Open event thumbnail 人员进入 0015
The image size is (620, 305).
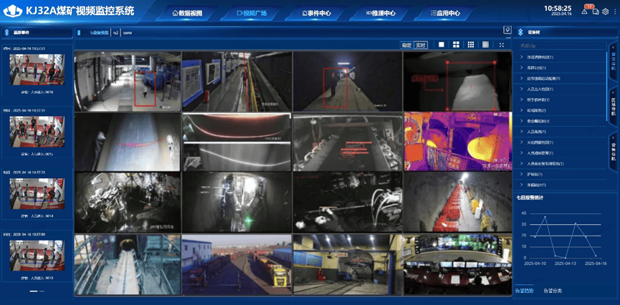click(x=37, y=132)
